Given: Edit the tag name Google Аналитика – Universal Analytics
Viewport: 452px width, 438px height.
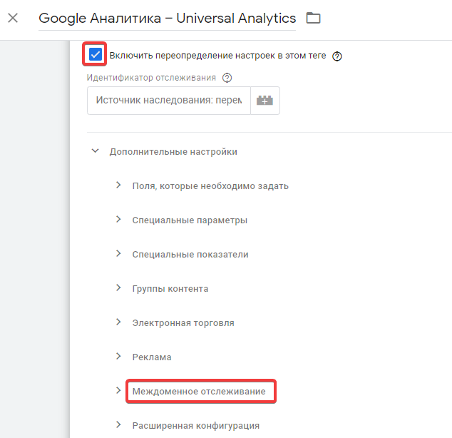Looking at the screenshot, I should point(168,18).
